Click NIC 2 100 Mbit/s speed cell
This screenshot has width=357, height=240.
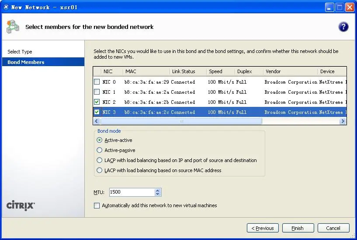click(x=221, y=102)
